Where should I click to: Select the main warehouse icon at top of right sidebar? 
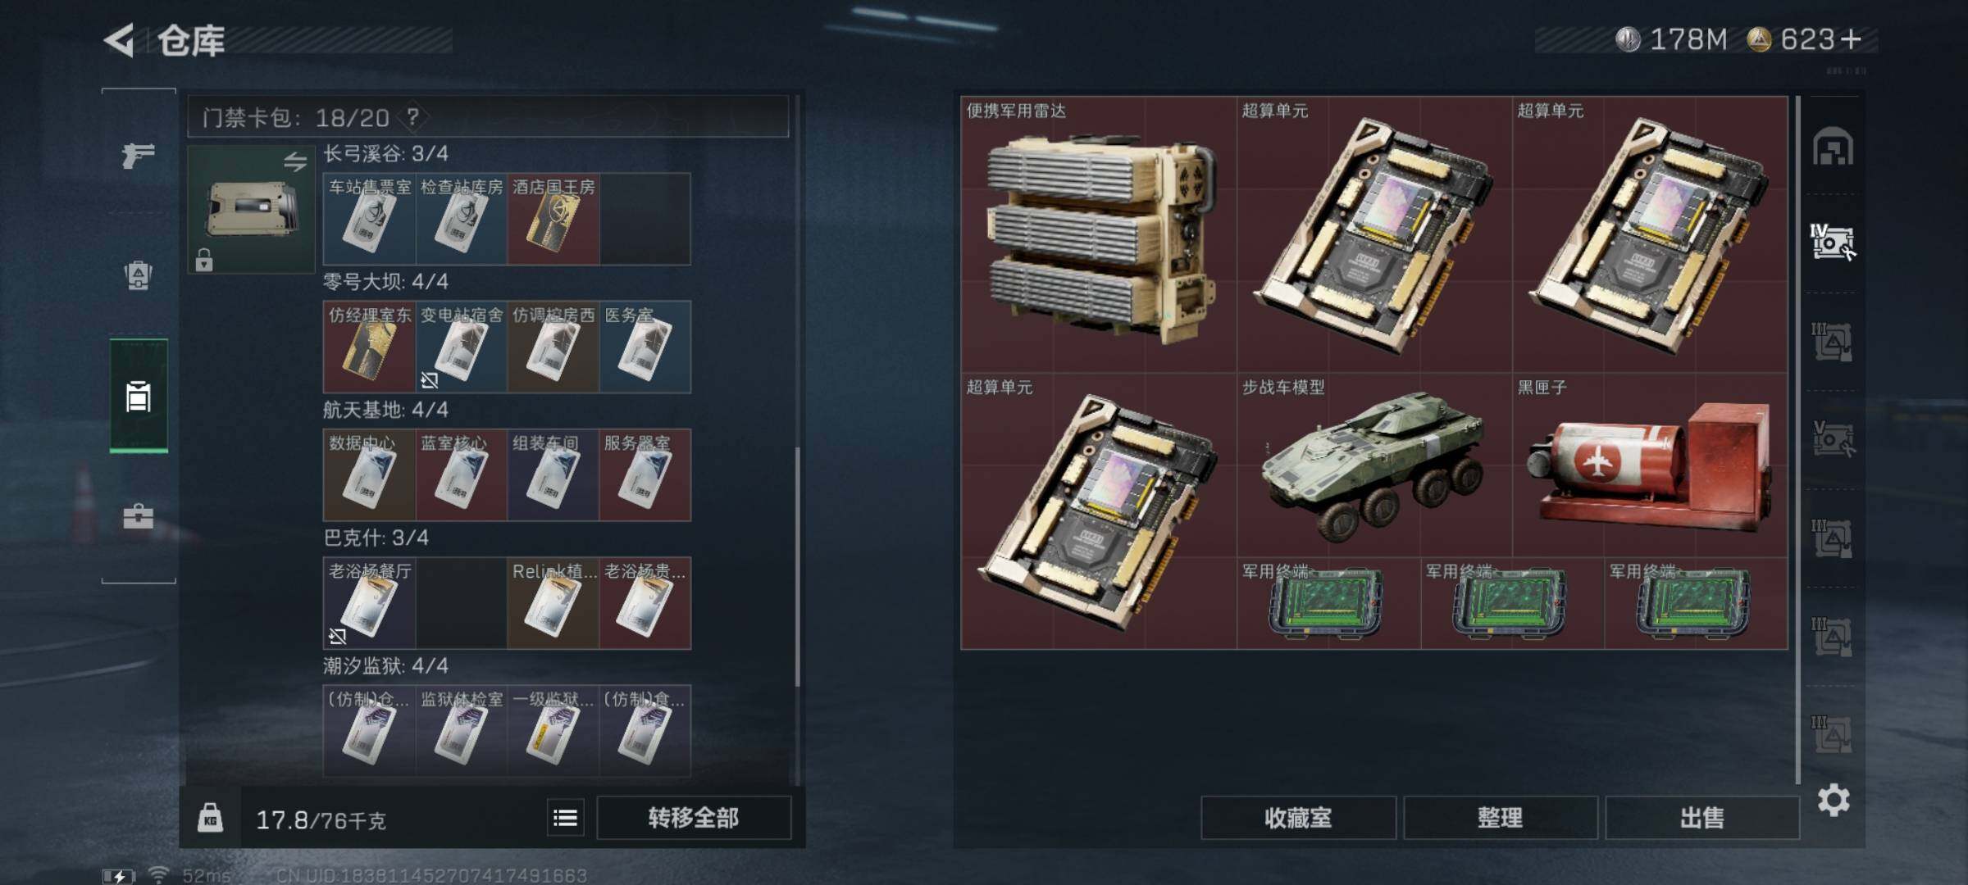(1833, 147)
